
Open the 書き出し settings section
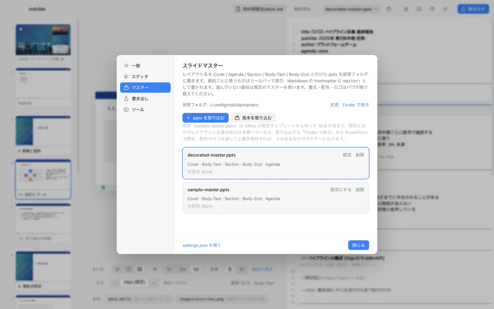(145, 98)
